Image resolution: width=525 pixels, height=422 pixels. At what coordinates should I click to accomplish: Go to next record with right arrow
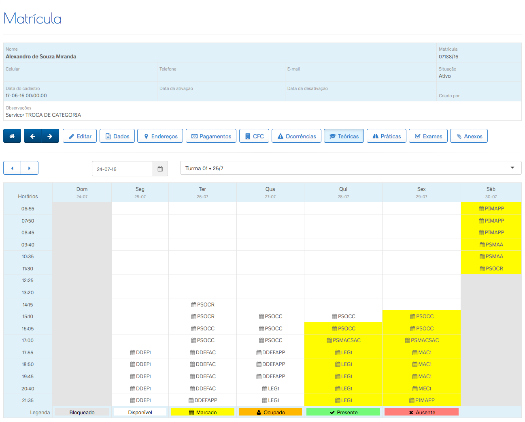[x=50, y=136]
